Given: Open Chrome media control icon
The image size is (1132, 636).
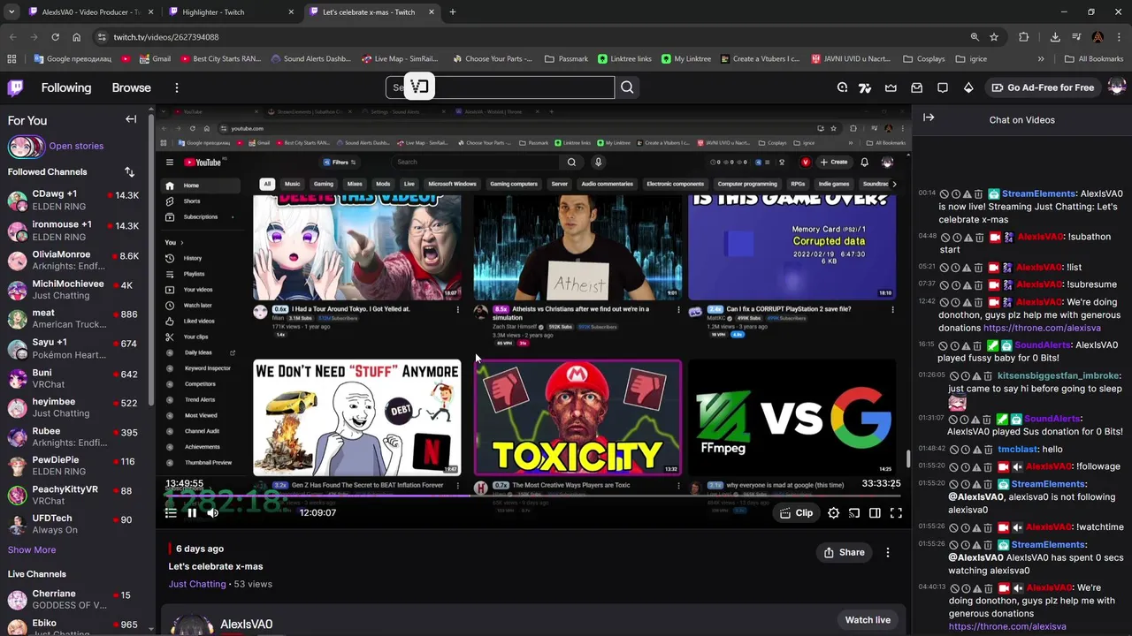Looking at the screenshot, I should pyautogui.click(x=1076, y=37).
